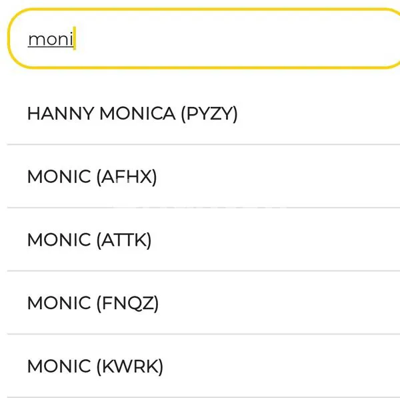Viewport: 400px width, 398px height.
Task: Open the result with code KWRK
Action: click(x=95, y=366)
